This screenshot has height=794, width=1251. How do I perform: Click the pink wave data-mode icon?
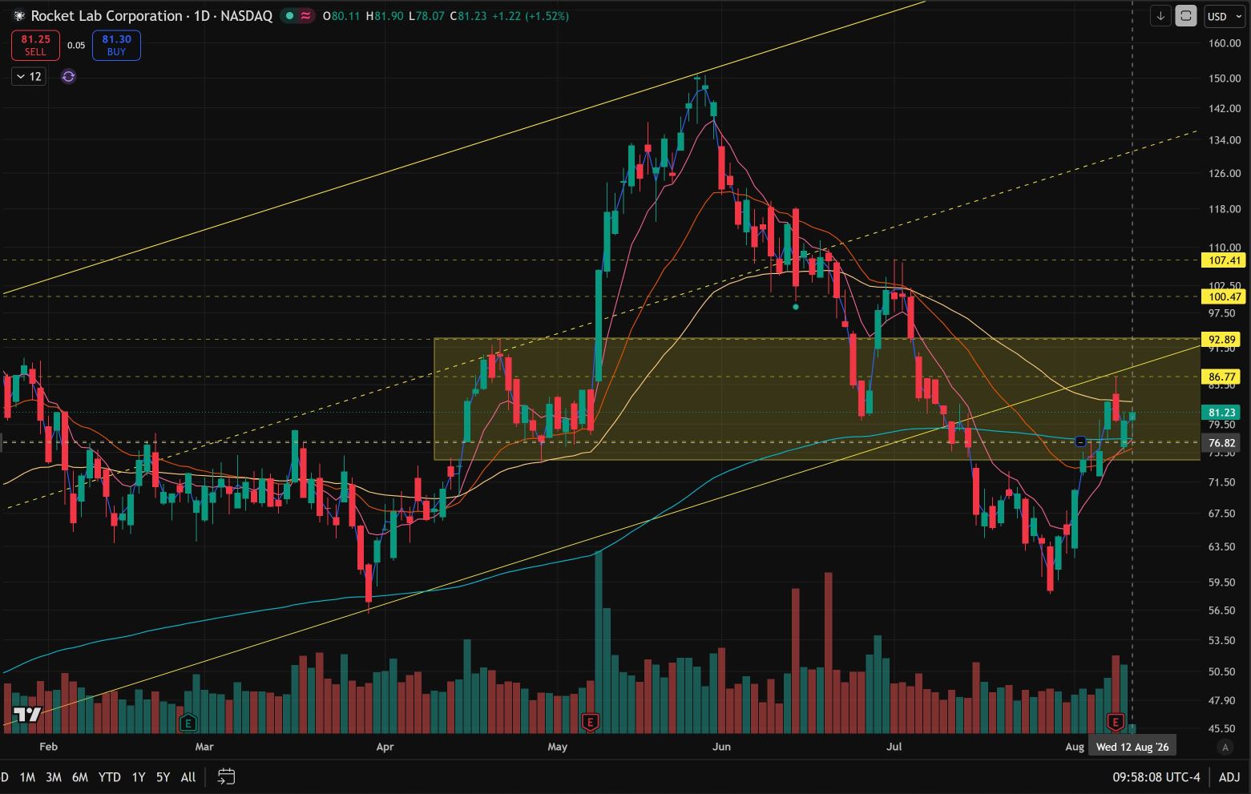[x=305, y=16]
